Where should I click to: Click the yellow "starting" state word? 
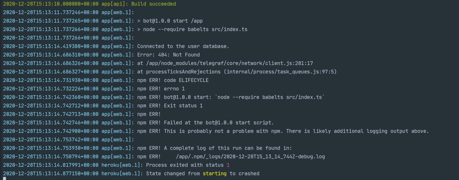pos(214,174)
